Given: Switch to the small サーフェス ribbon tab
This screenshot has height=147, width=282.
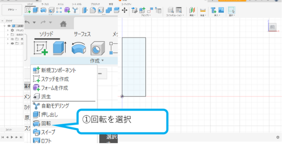Looking at the screenshot, I should pos(45,4).
